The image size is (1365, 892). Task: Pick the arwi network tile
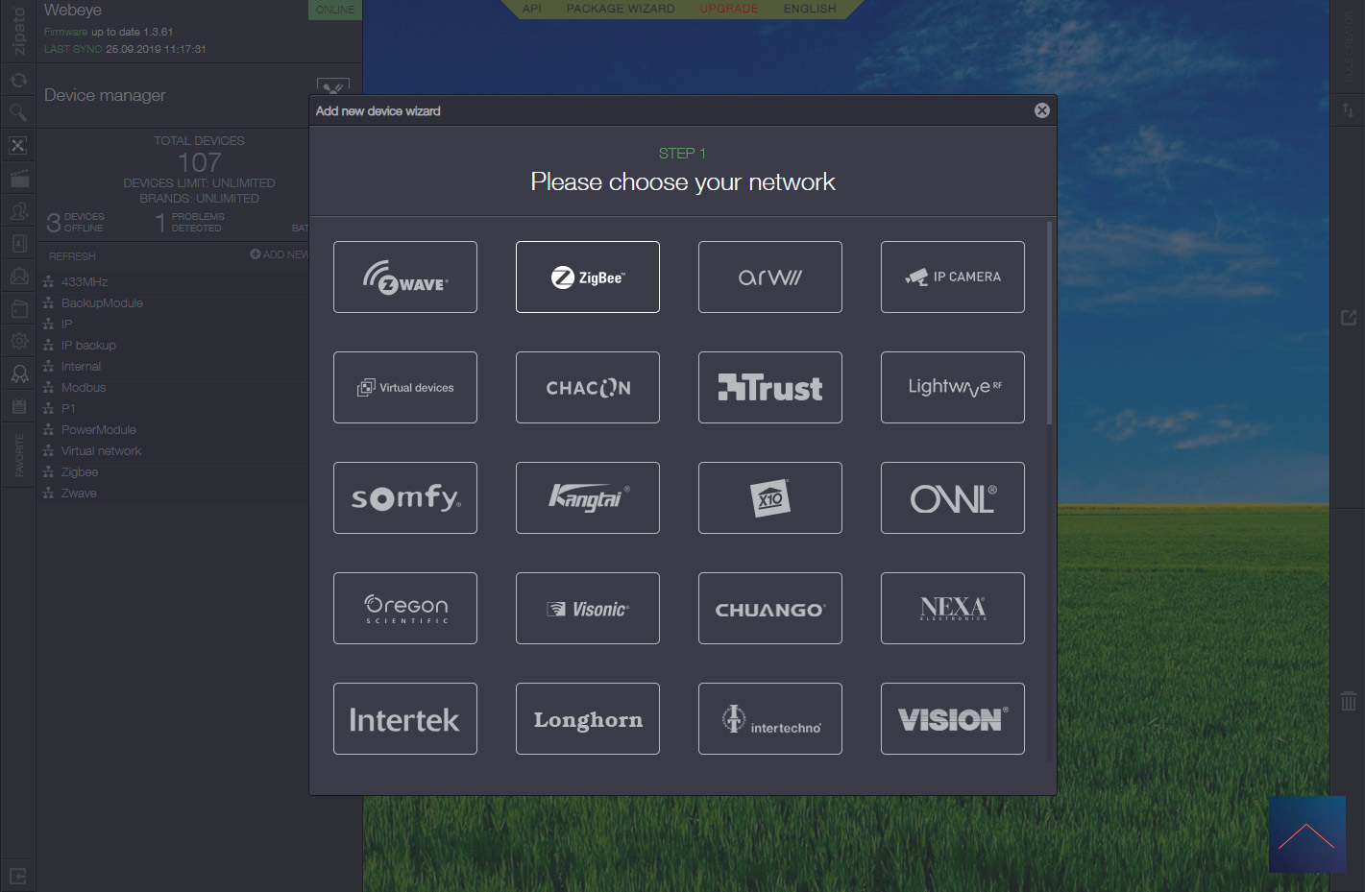(770, 277)
